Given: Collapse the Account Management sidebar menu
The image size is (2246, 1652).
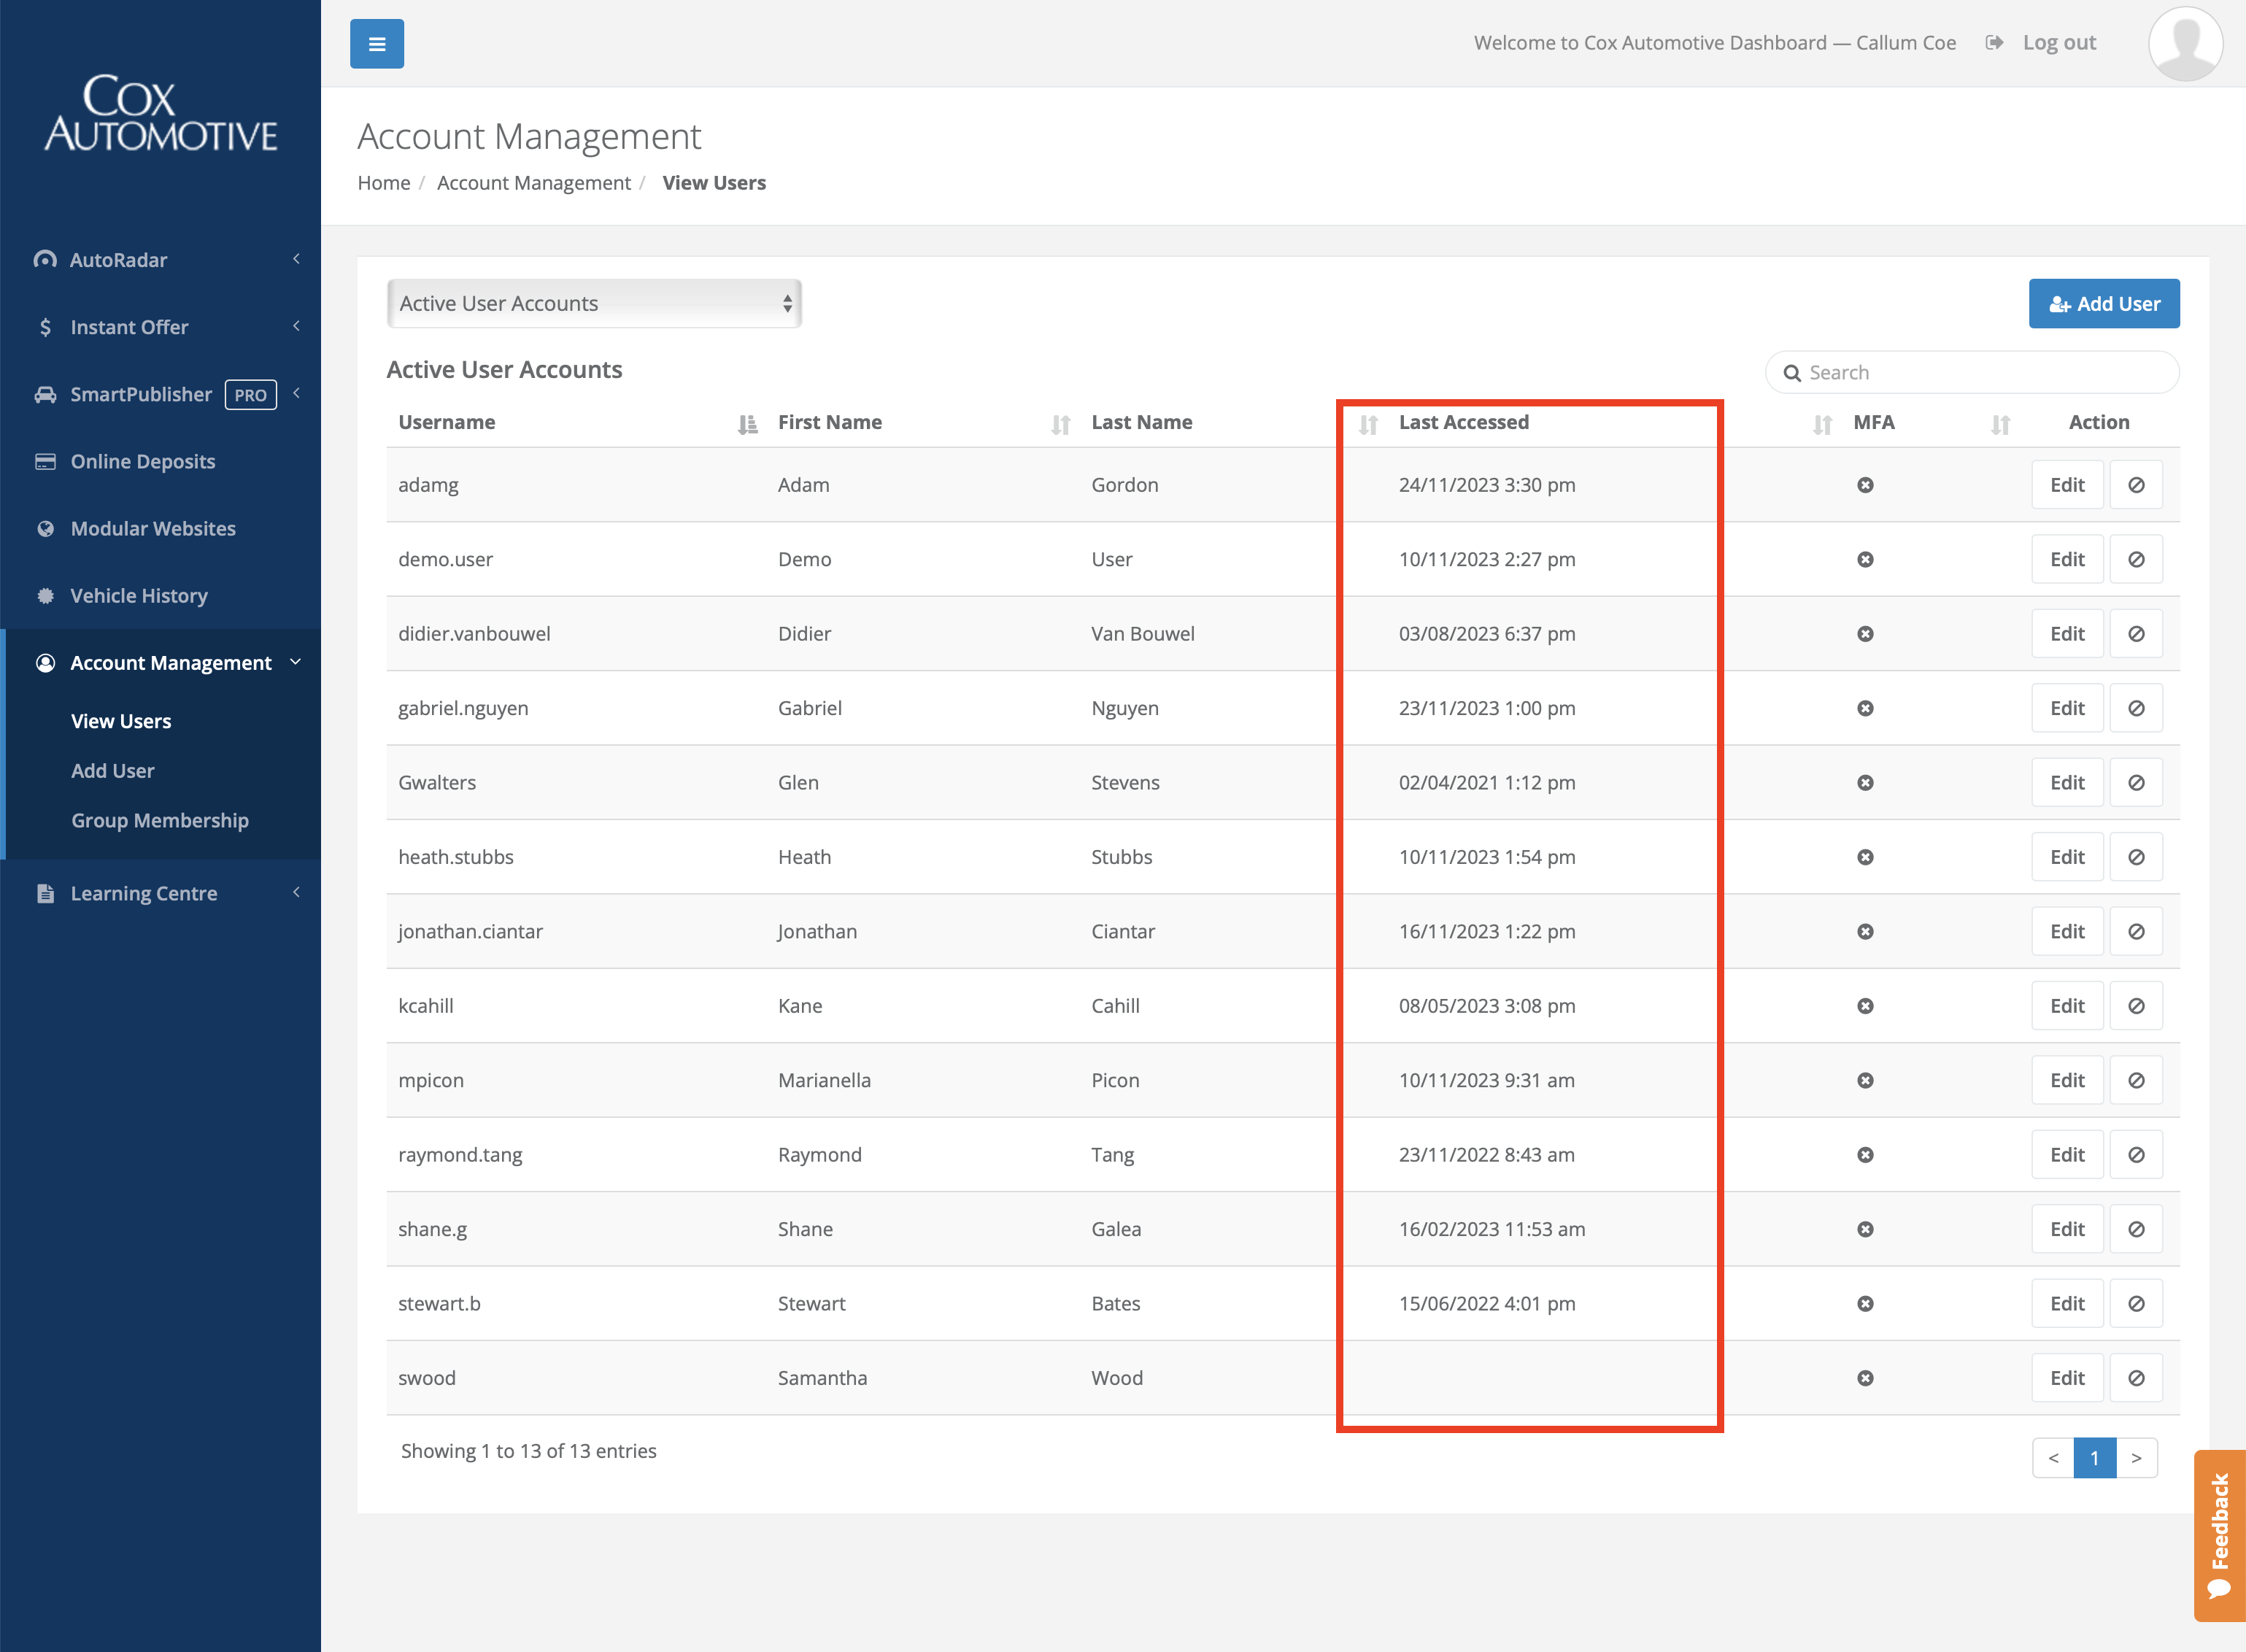Looking at the screenshot, I should (x=160, y=663).
